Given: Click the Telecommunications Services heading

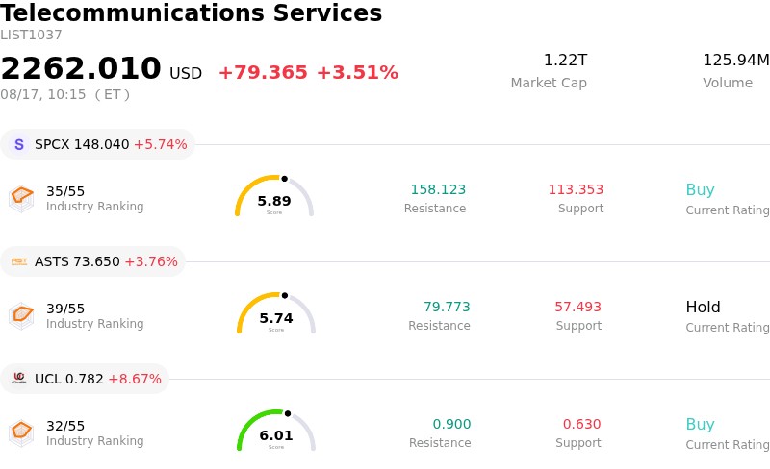Looking at the screenshot, I should coord(191,12).
